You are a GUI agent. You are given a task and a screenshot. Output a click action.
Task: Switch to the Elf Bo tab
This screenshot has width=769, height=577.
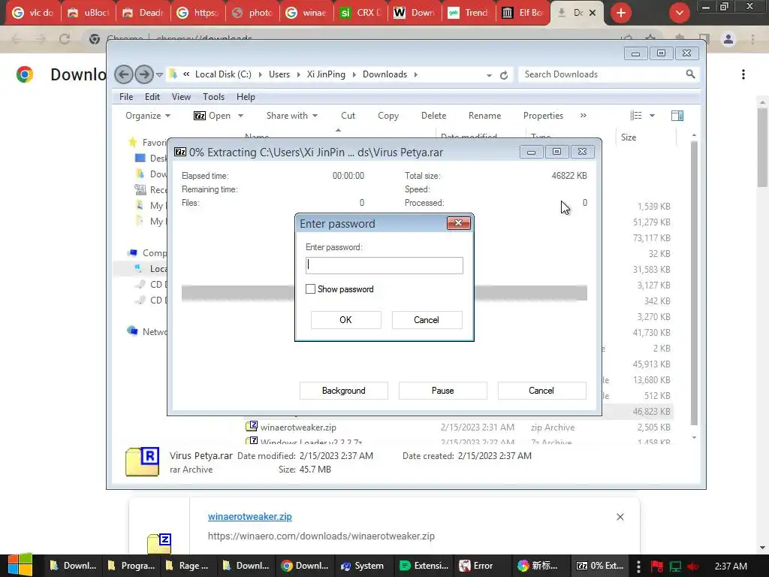coord(523,13)
